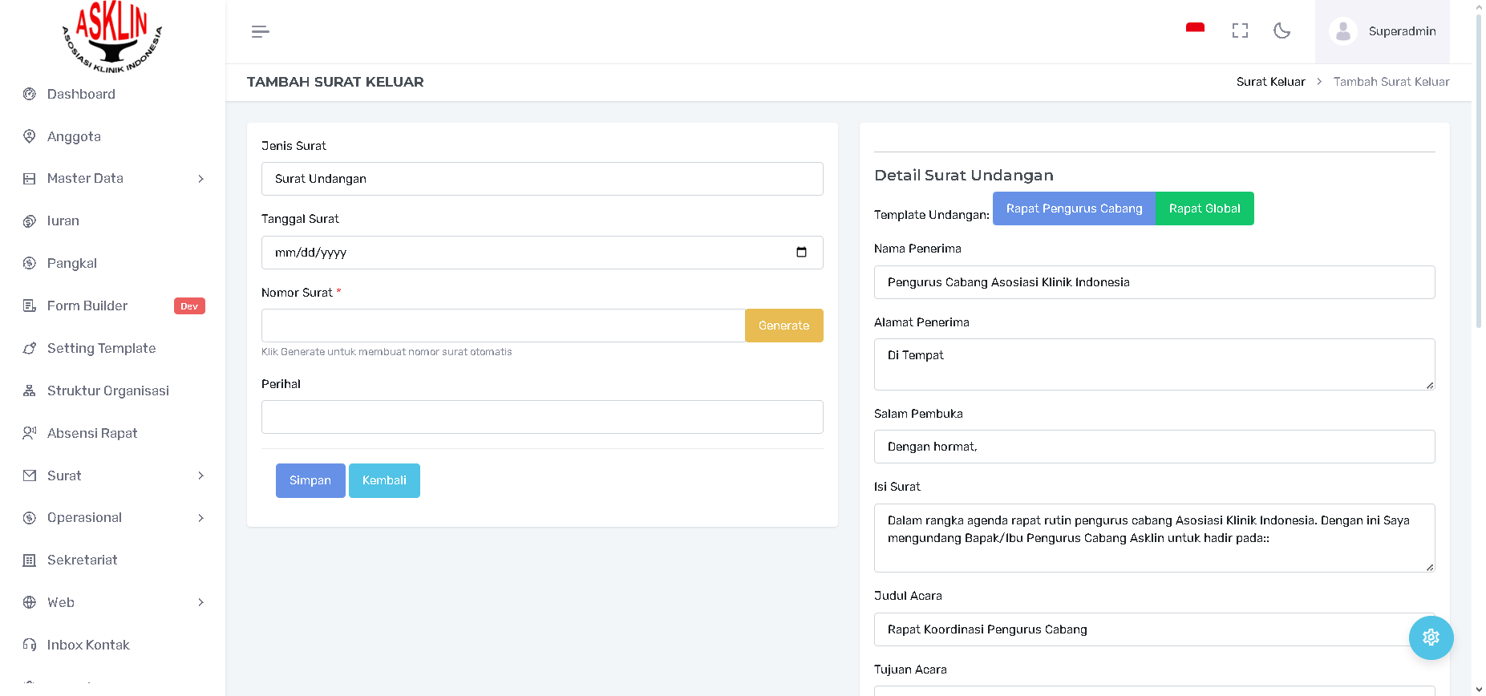
Task: Open the floating gear settings button
Action: pyautogui.click(x=1431, y=637)
